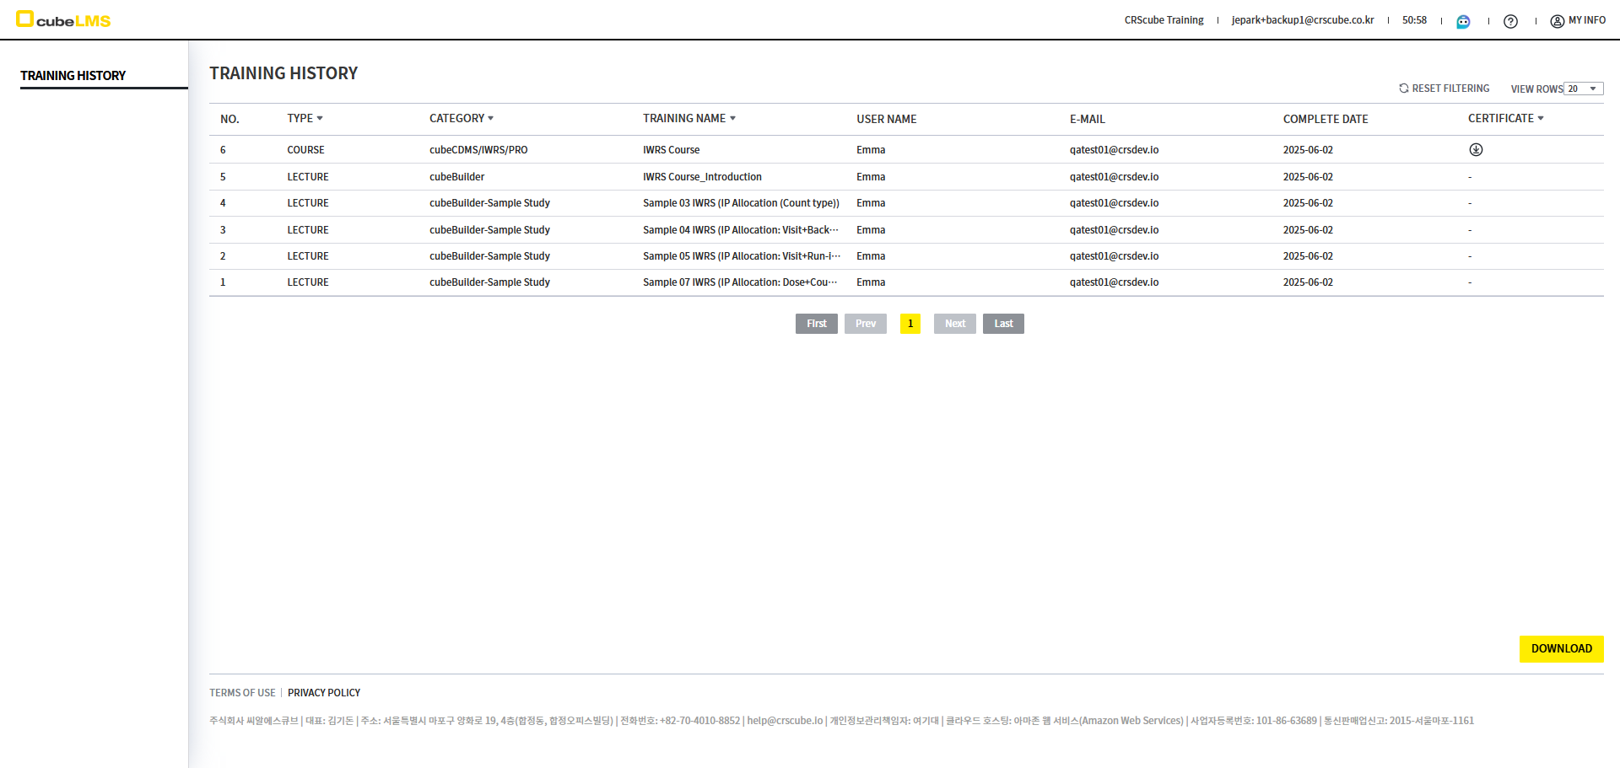This screenshot has width=1620, height=768.
Task: Open MY INFO user profile
Action: pos(1578,20)
